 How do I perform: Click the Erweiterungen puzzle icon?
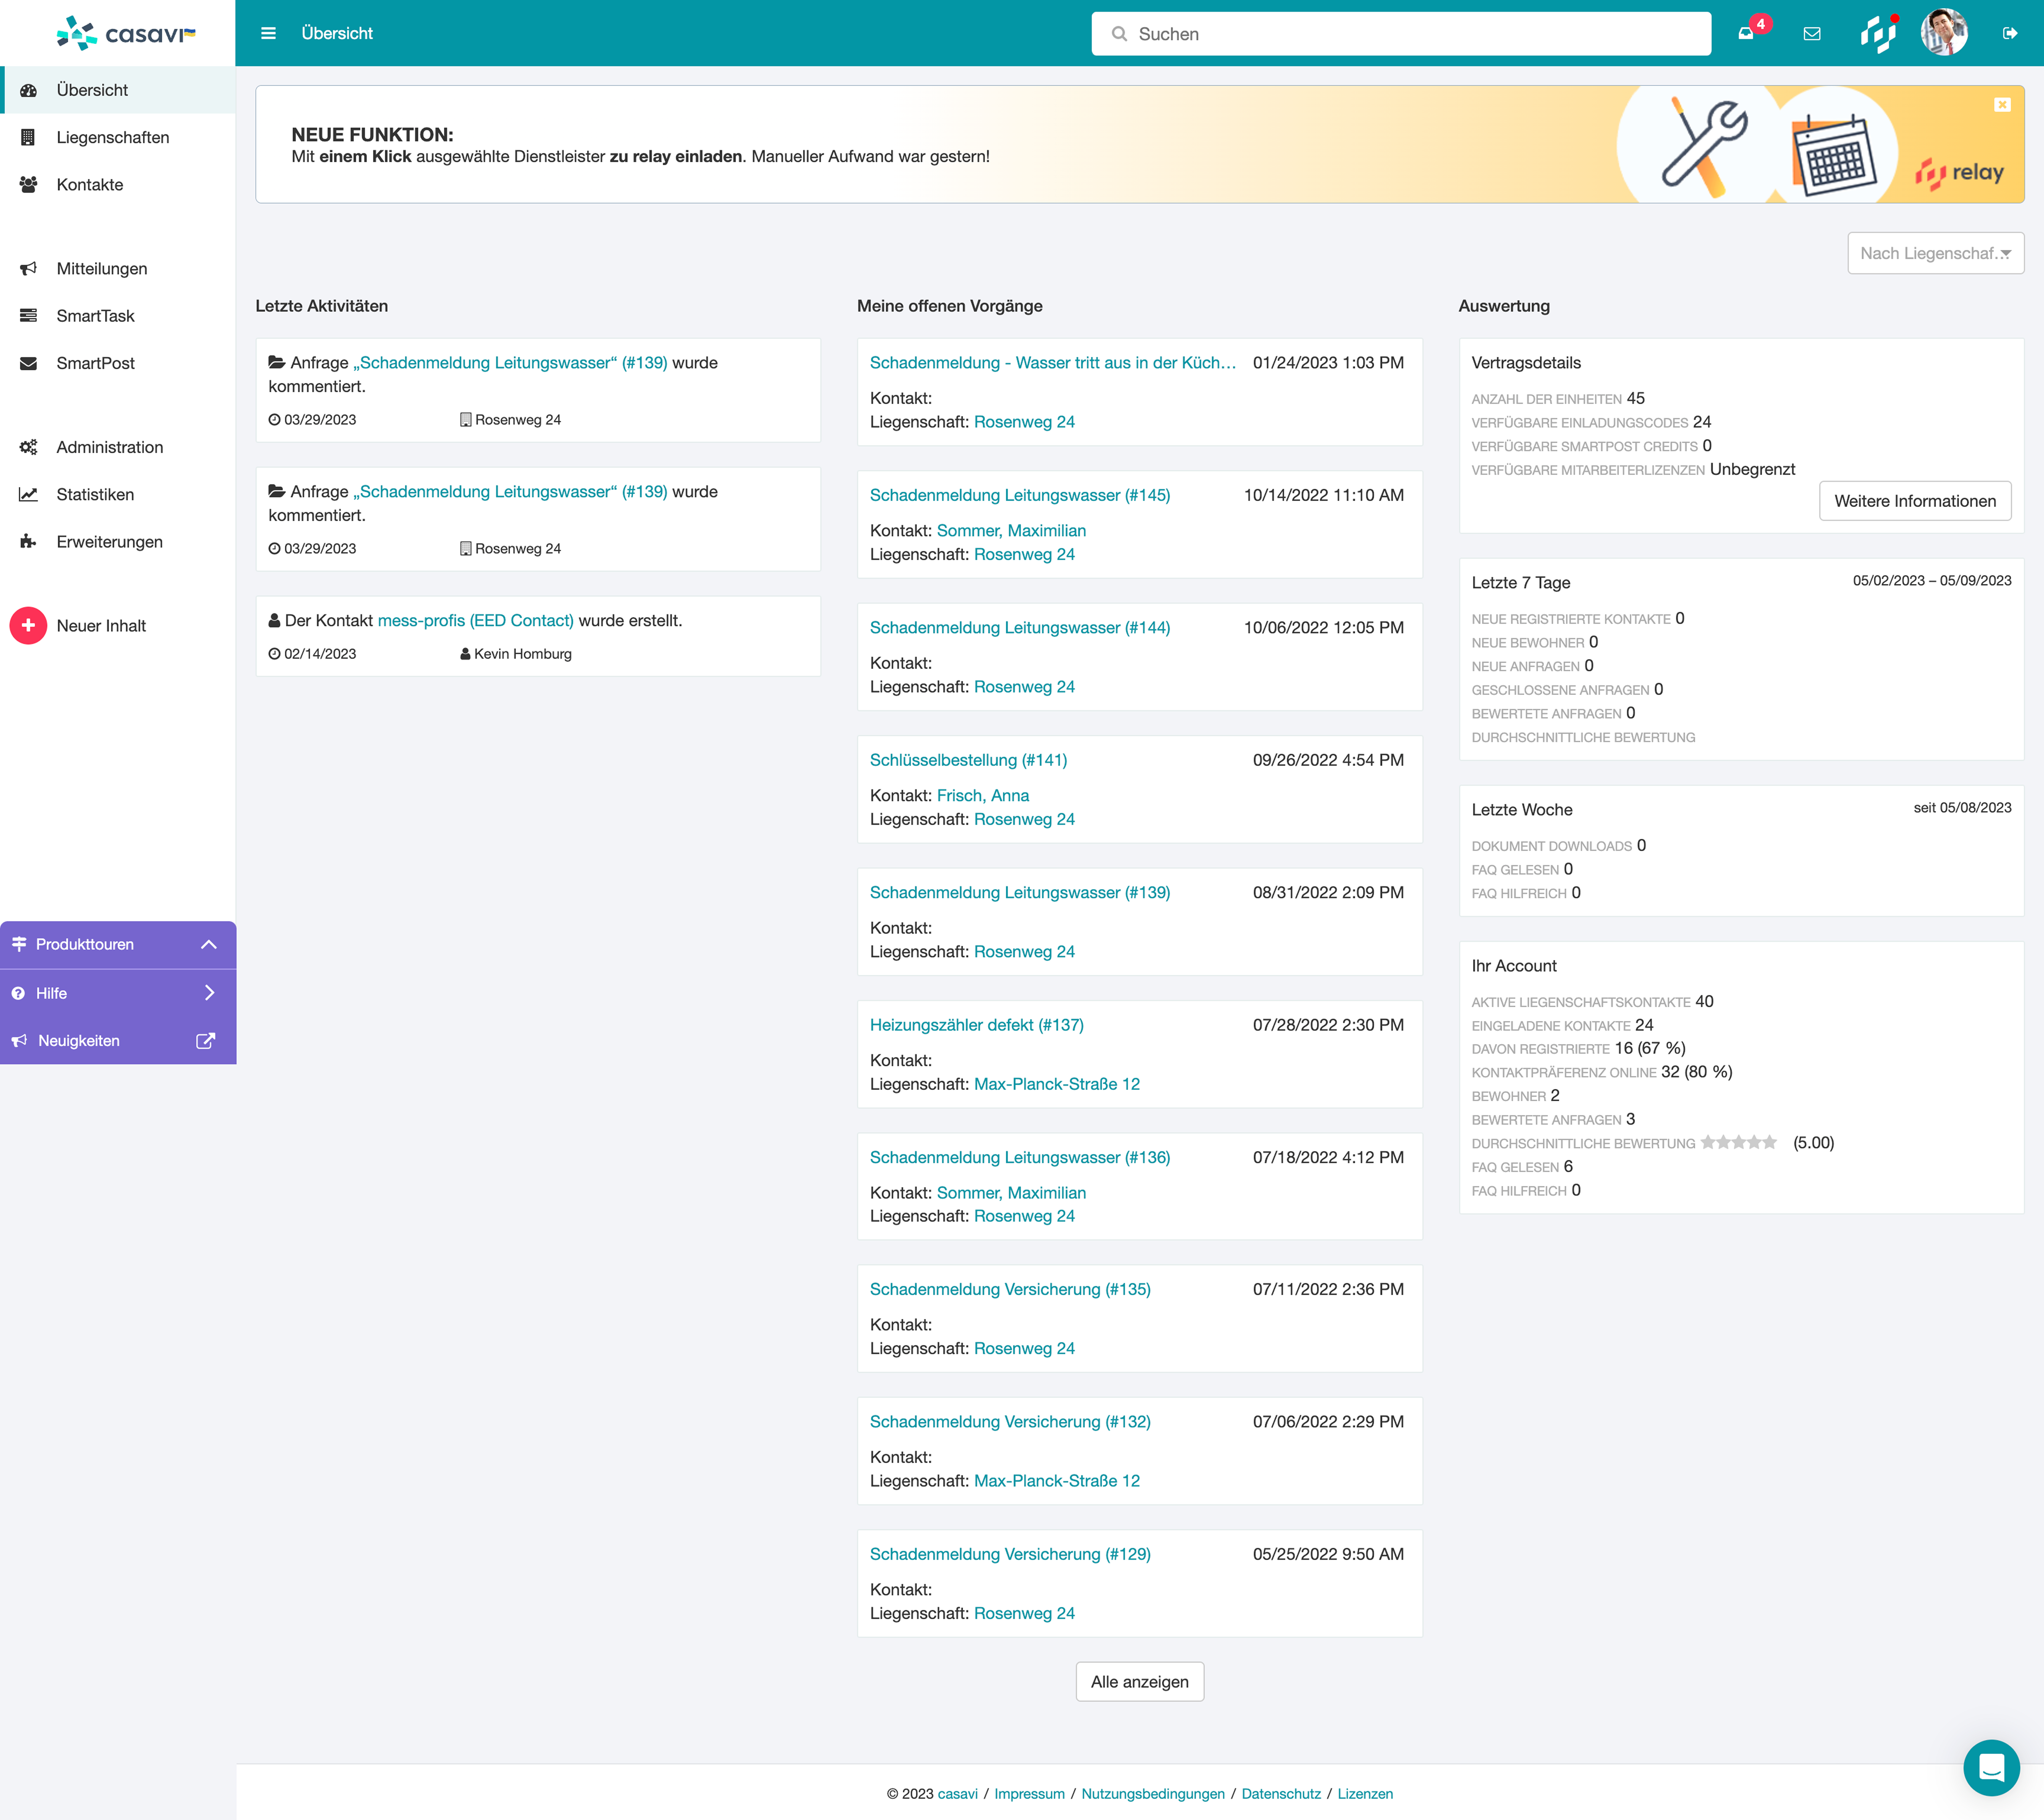click(28, 541)
